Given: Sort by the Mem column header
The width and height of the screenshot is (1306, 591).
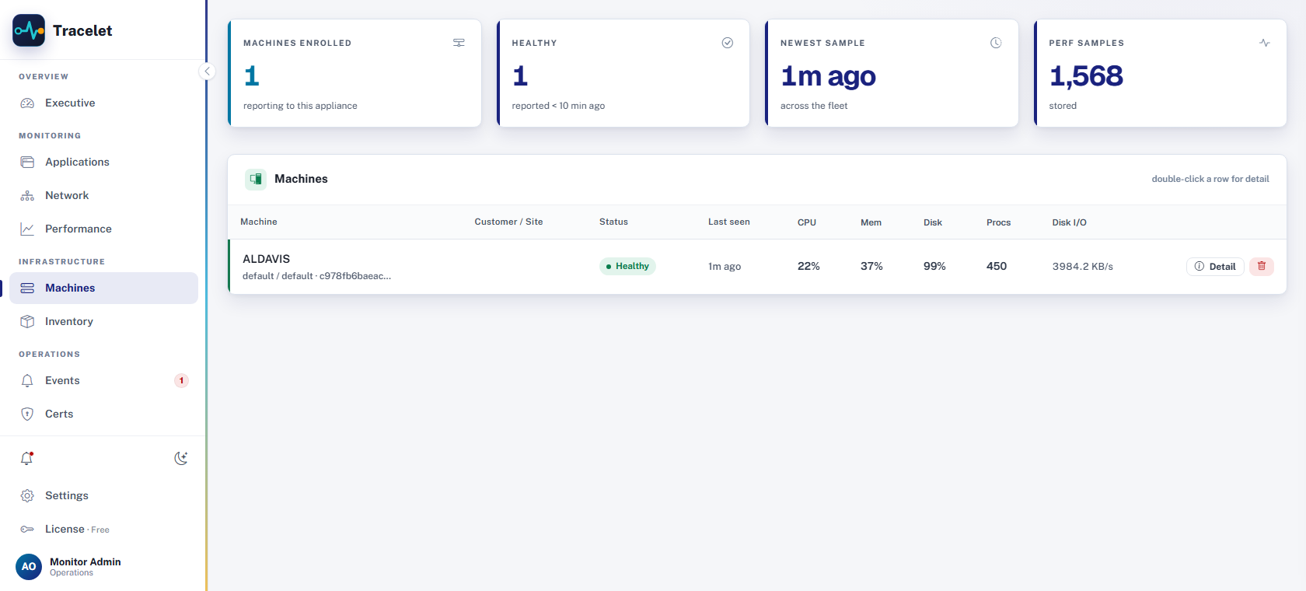Looking at the screenshot, I should pos(871,222).
